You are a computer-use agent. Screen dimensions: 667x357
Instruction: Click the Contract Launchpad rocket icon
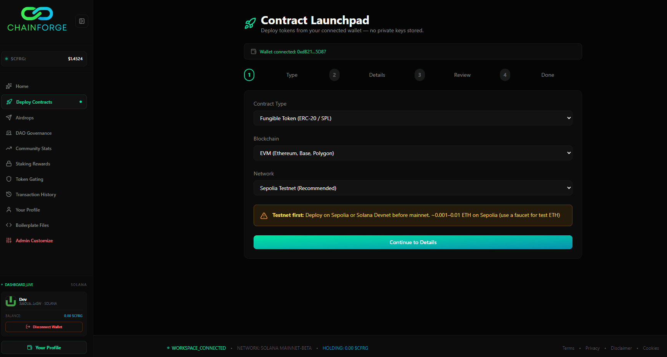250,23
